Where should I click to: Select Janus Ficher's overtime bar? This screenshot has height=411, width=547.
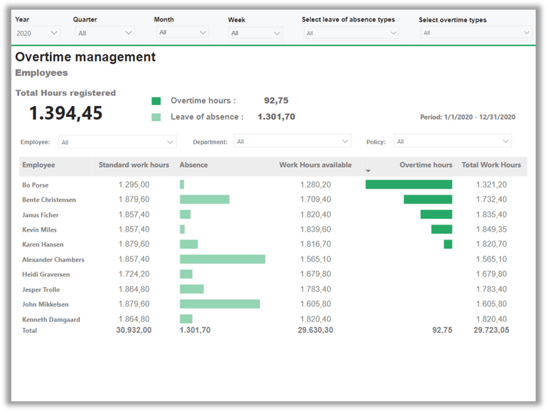(x=436, y=214)
